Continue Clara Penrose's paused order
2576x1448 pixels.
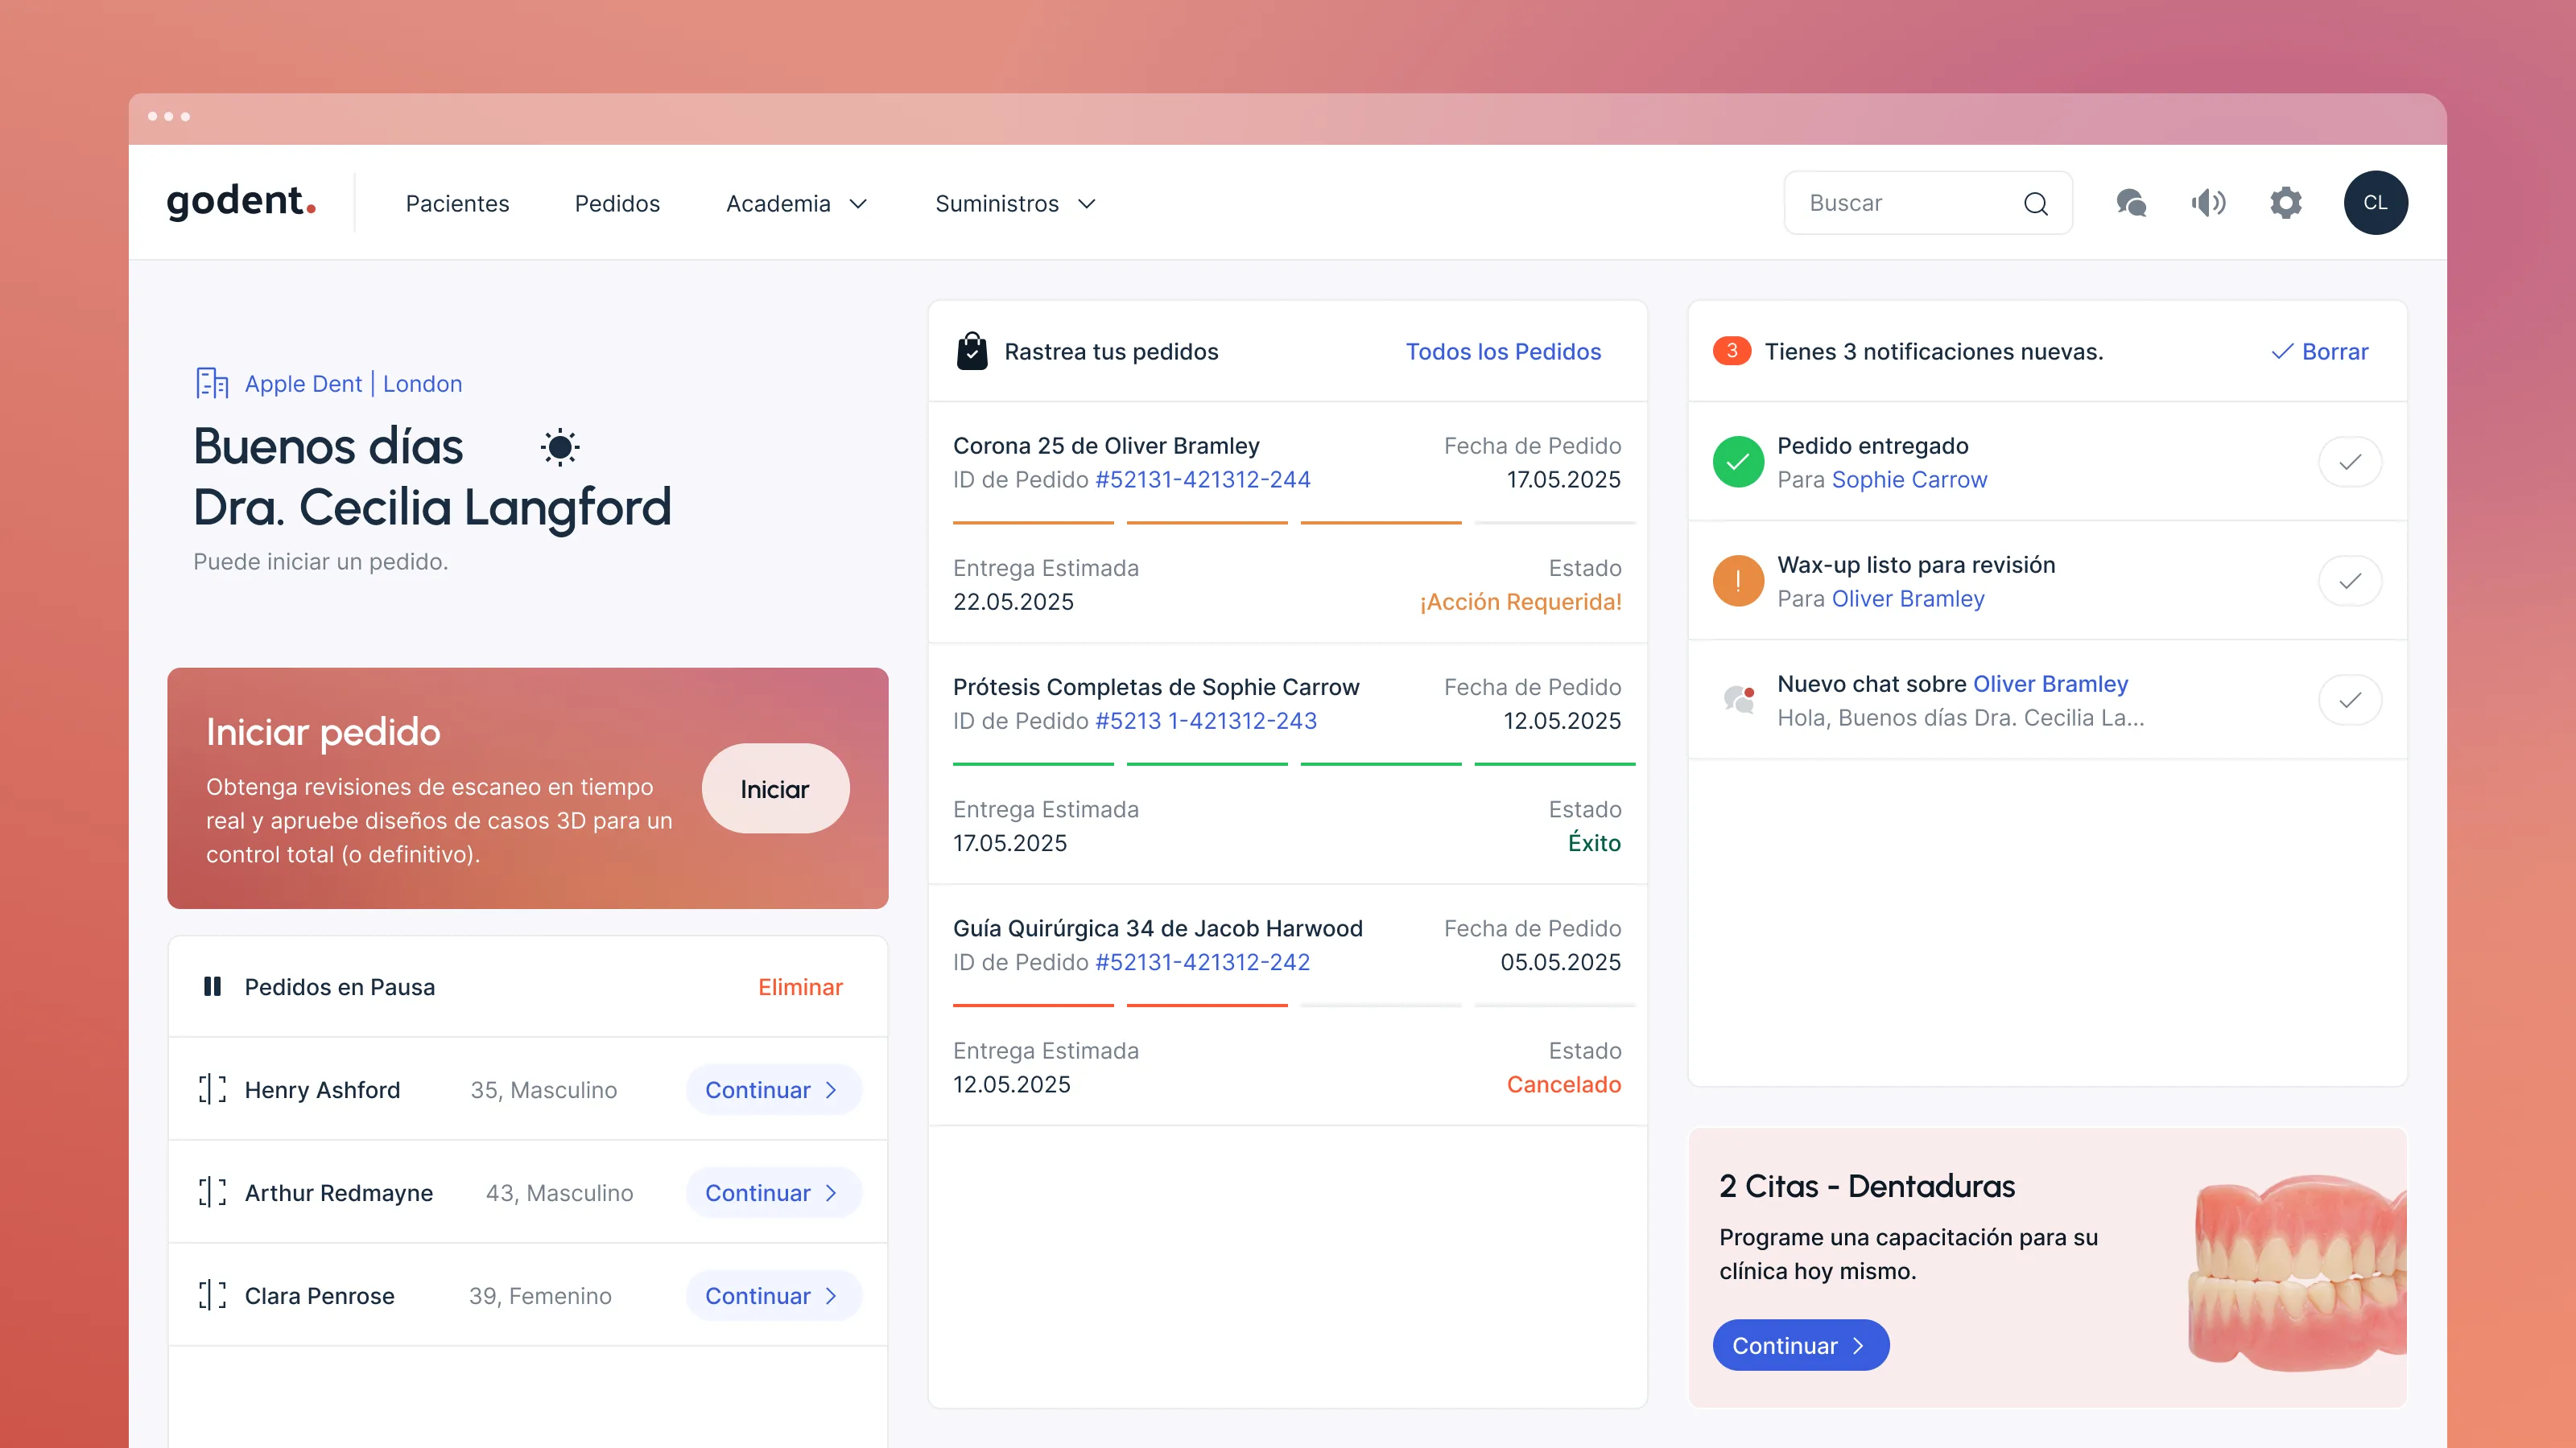click(x=772, y=1295)
